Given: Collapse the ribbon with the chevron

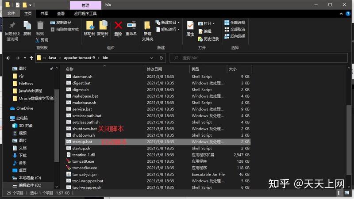Looking at the screenshot, I should point(341,14).
